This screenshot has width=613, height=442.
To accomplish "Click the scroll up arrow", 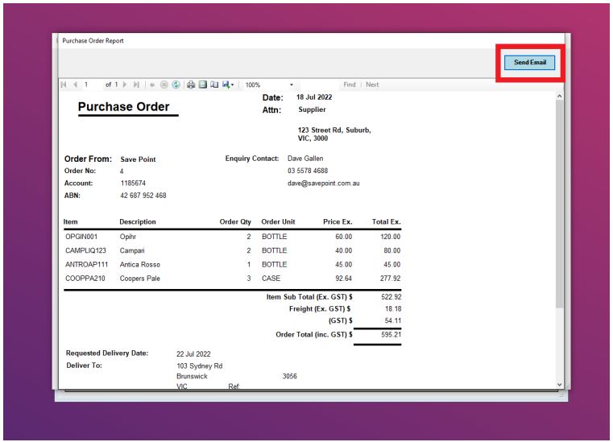I will pyautogui.click(x=560, y=96).
